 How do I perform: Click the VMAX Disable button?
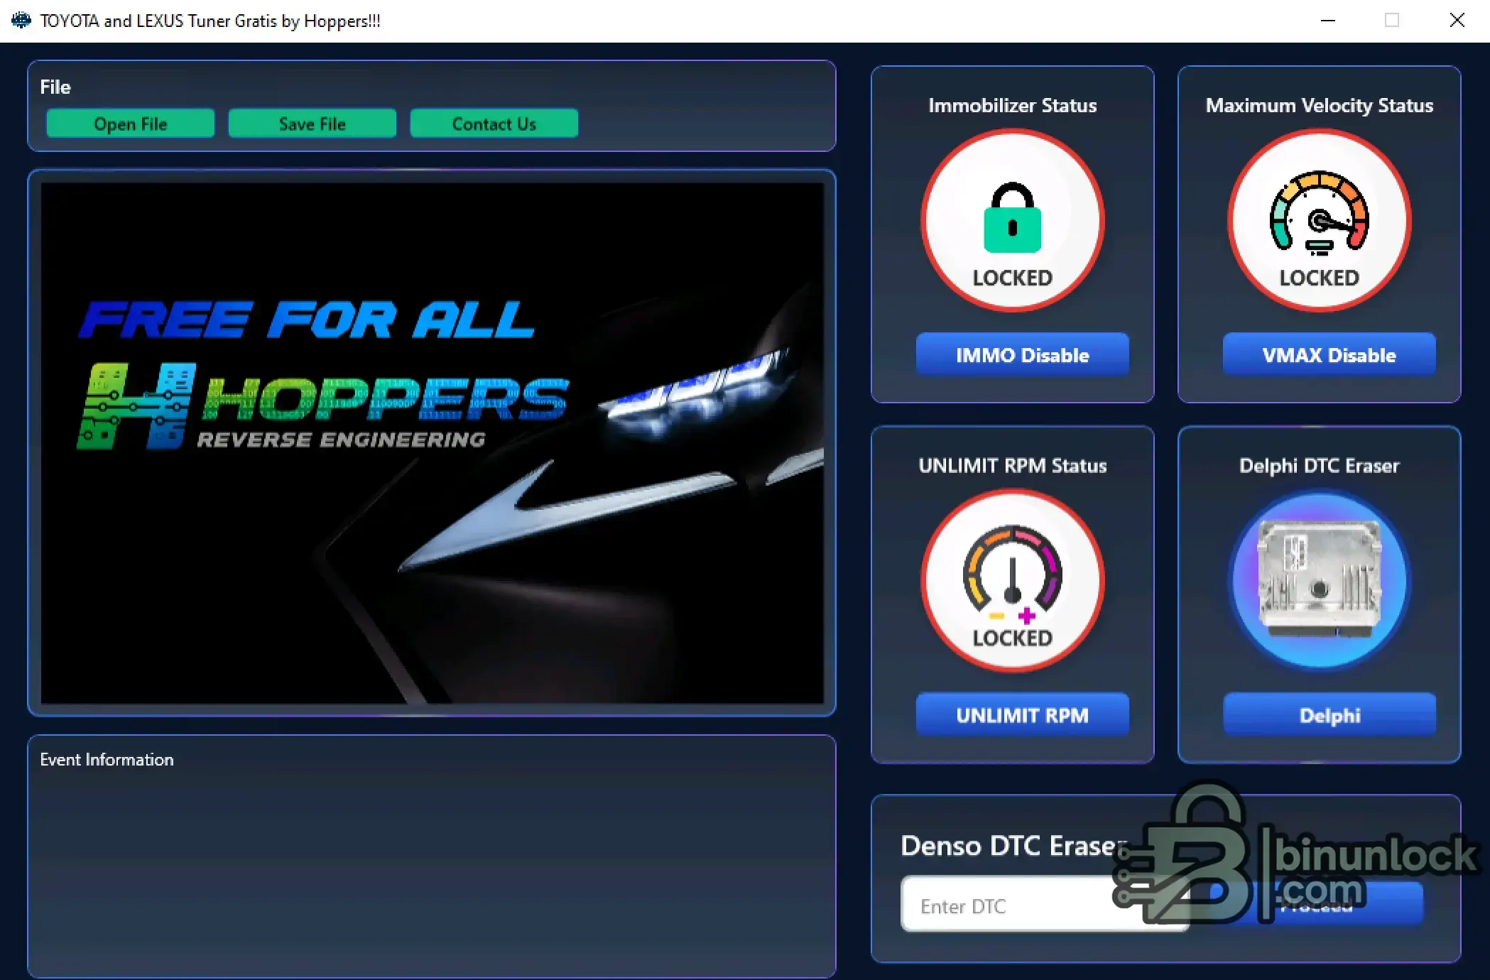coord(1329,354)
